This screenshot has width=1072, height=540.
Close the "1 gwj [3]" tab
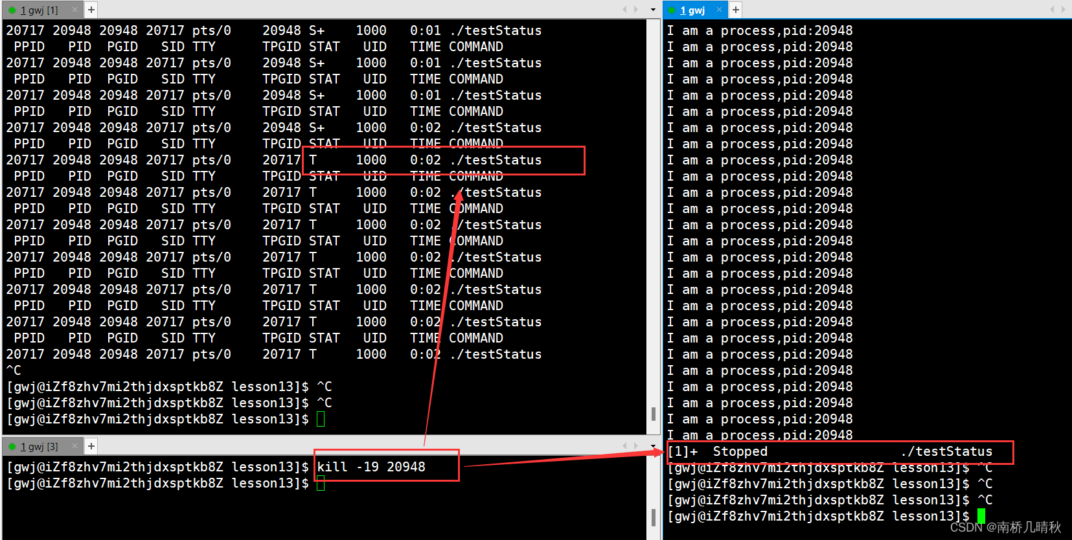(74, 446)
